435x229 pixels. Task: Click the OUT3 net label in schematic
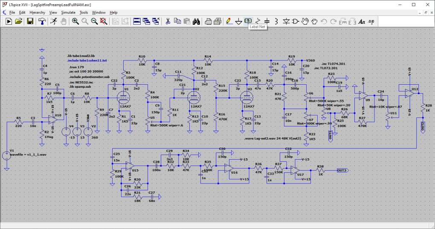342,170
